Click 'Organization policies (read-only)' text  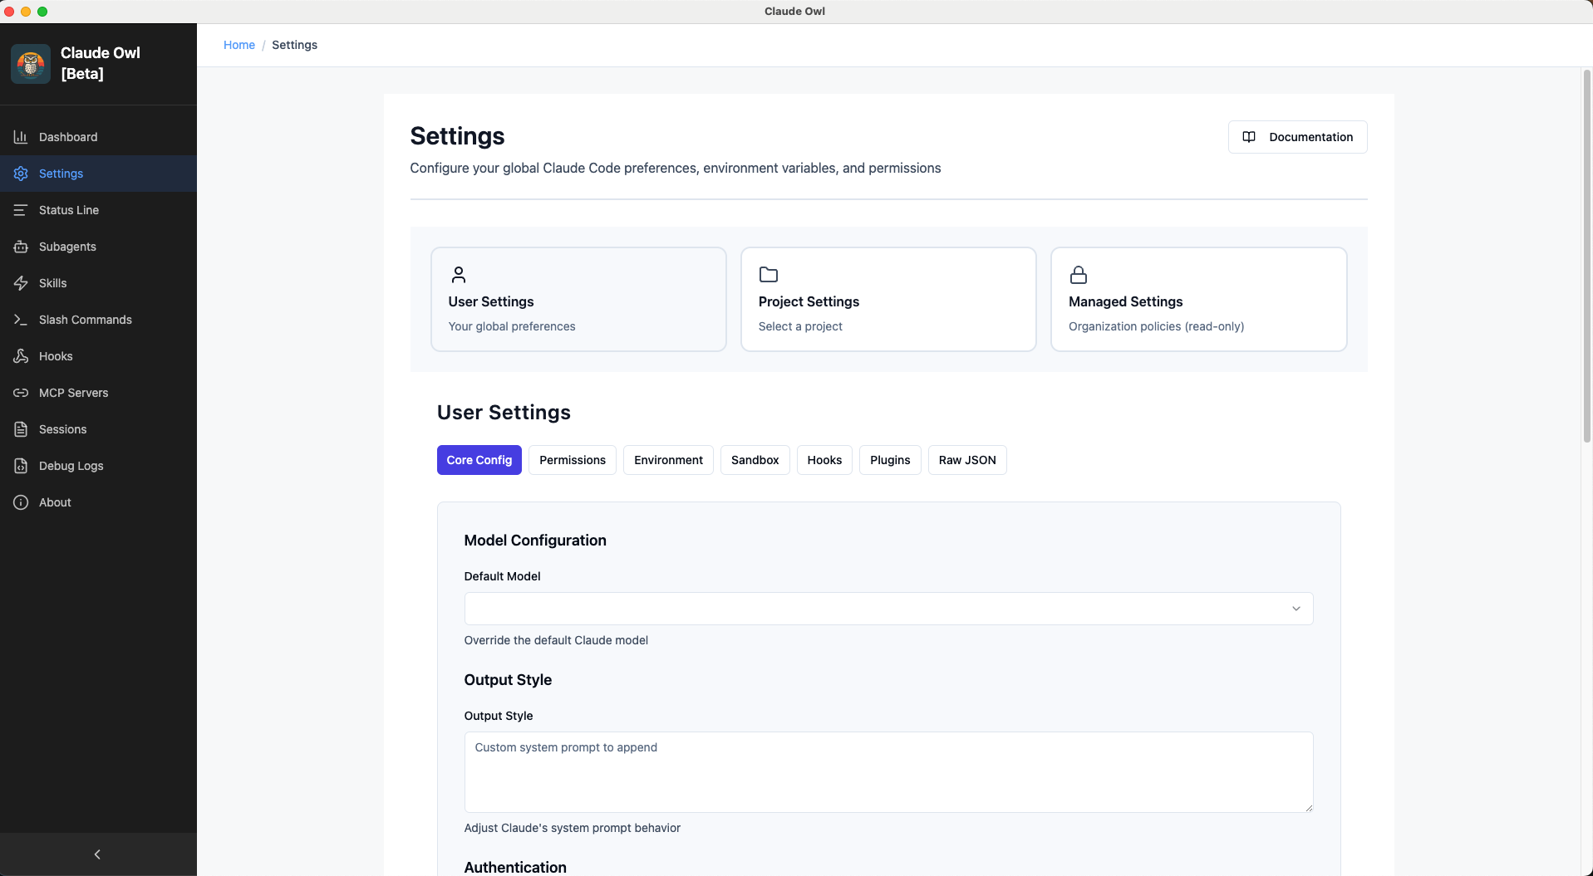click(1156, 326)
